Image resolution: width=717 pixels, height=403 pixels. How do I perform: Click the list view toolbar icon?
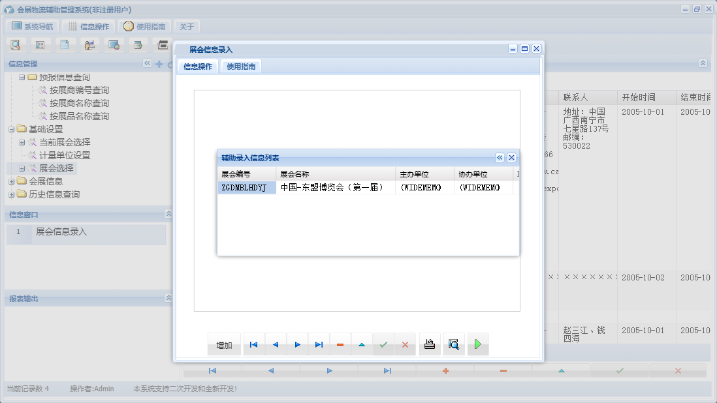click(x=40, y=45)
